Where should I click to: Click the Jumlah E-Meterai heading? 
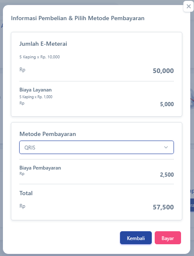coord(43,44)
